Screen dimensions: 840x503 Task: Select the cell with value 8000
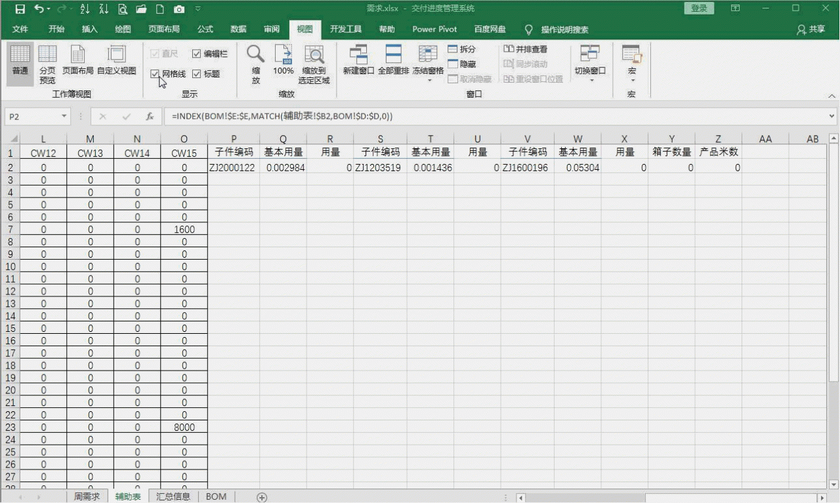coord(184,427)
